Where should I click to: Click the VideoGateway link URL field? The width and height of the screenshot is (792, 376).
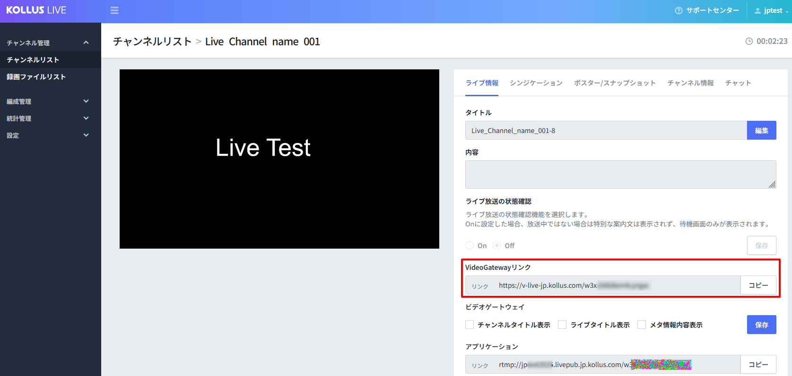(x=603, y=285)
